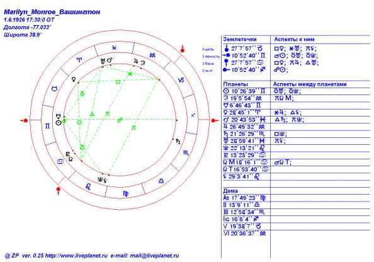Select the mean node ☊M 18°16'1'' row
Screen dimensions: 374x262
246,162
